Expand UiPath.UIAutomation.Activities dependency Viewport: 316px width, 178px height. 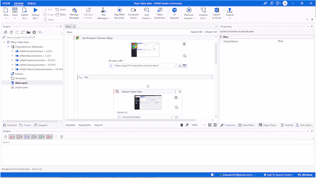click(12, 69)
